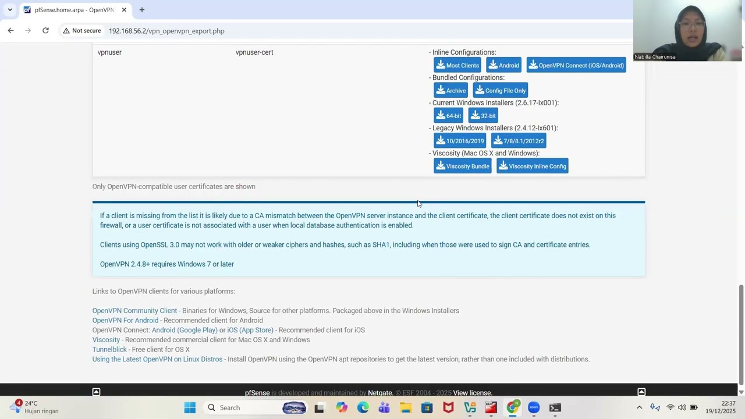Reload the pfSense page
745x419 pixels.
coord(45,31)
